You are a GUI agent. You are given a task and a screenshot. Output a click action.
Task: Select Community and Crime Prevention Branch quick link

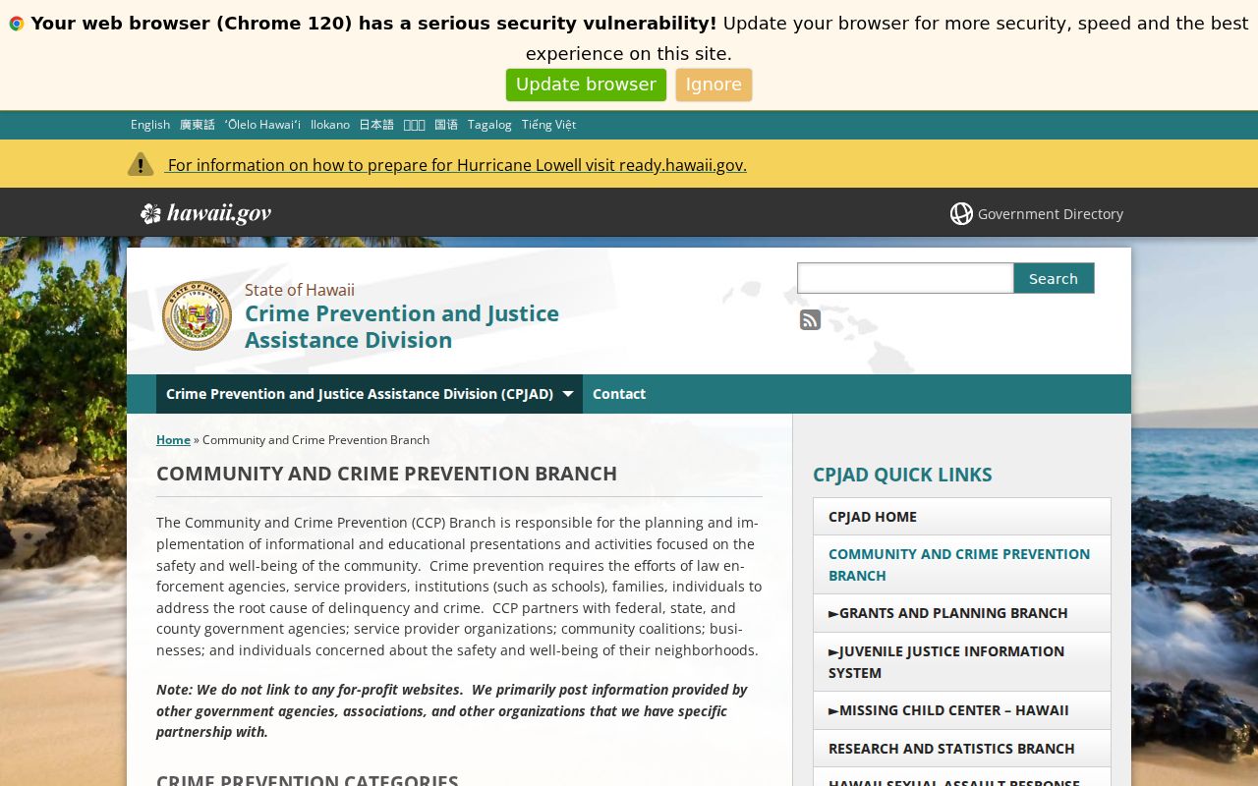pos(961,565)
